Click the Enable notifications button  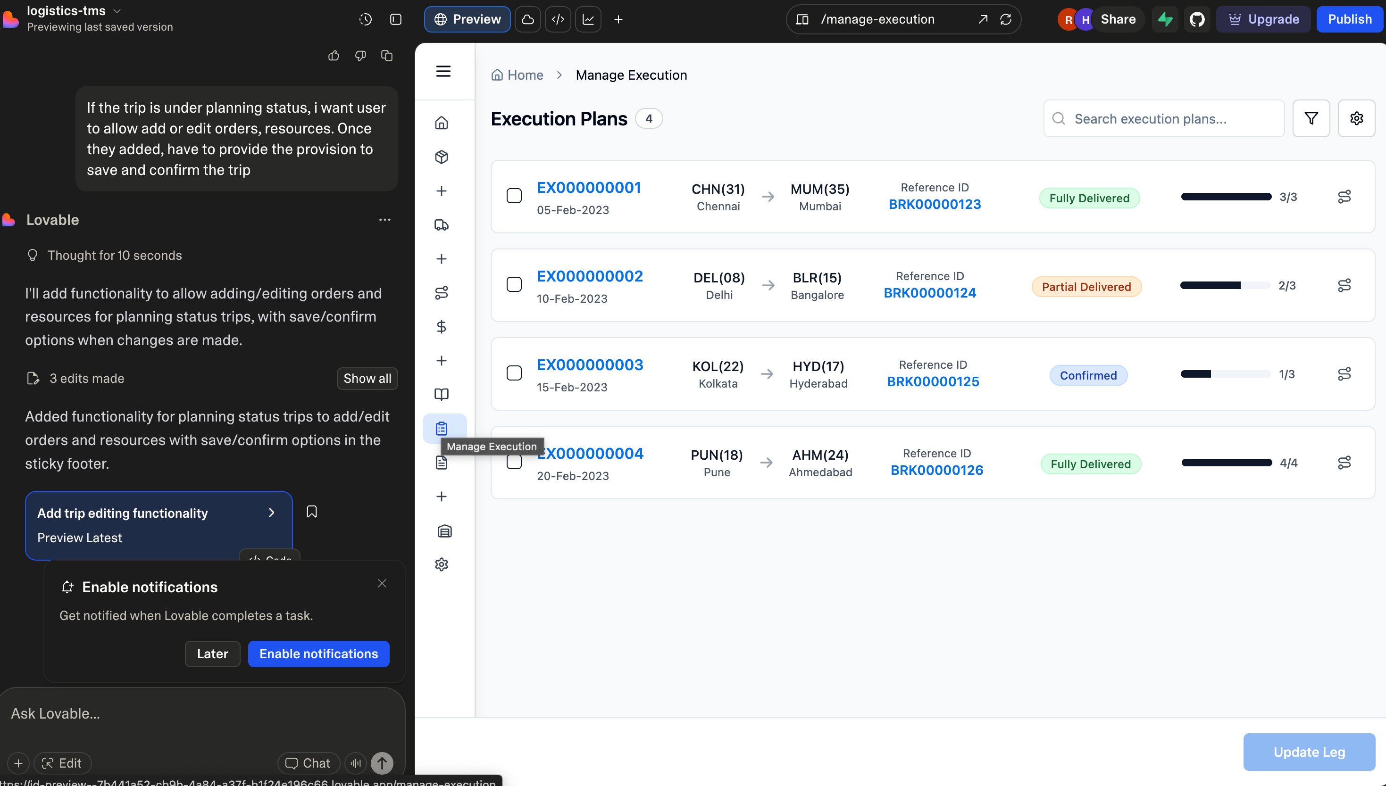(x=318, y=654)
